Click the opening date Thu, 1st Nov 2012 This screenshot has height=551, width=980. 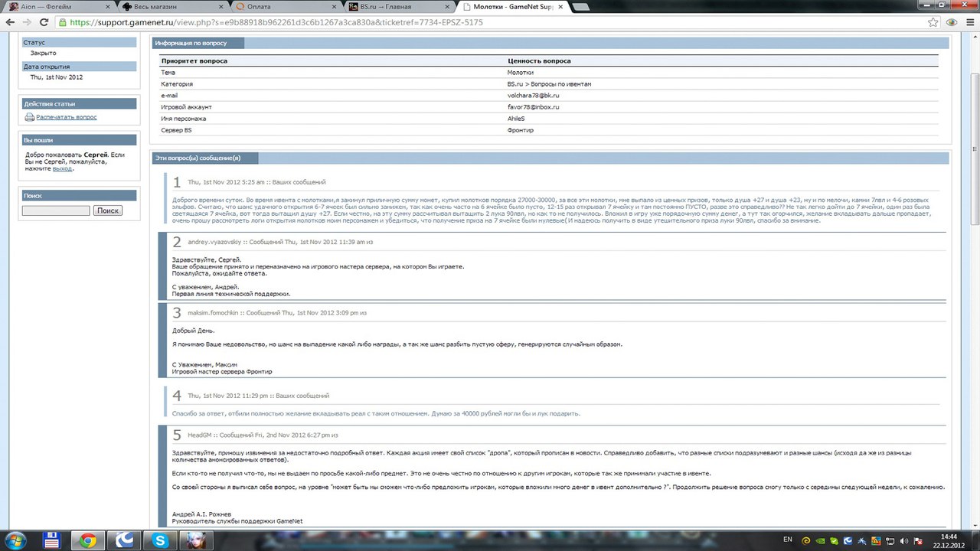coord(57,77)
